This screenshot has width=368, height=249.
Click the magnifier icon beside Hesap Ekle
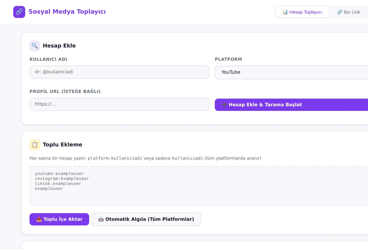[x=35, y=46]
